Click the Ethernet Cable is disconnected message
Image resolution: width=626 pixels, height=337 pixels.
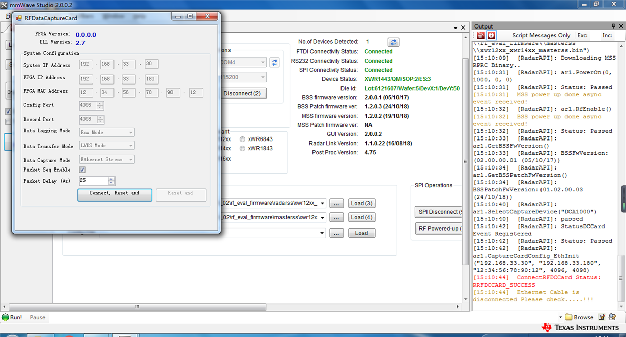coord(533,296)
